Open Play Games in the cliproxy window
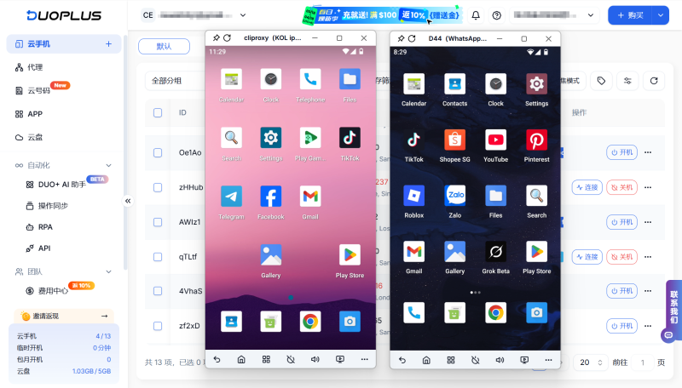The width and height of the screenshot is (682, 388). tap(310, 138)
